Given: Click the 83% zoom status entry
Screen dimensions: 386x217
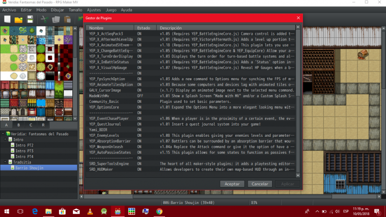Looking at the screenshot, I should click(x=254, y=203).
